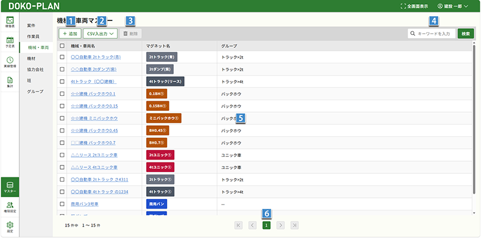Open the 実績管理 clock icon
This screenshot has width=481, height=238.
click(x=10, y=60)
